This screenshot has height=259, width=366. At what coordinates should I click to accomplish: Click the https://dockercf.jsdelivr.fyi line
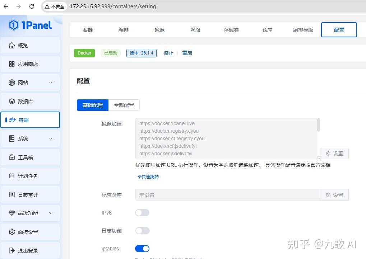[168, 146]
